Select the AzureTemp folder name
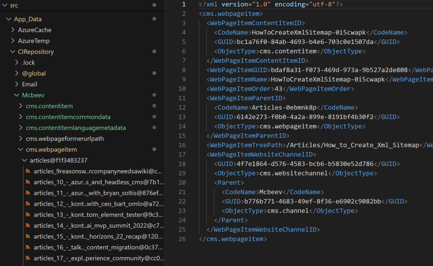 coord(34,41)
